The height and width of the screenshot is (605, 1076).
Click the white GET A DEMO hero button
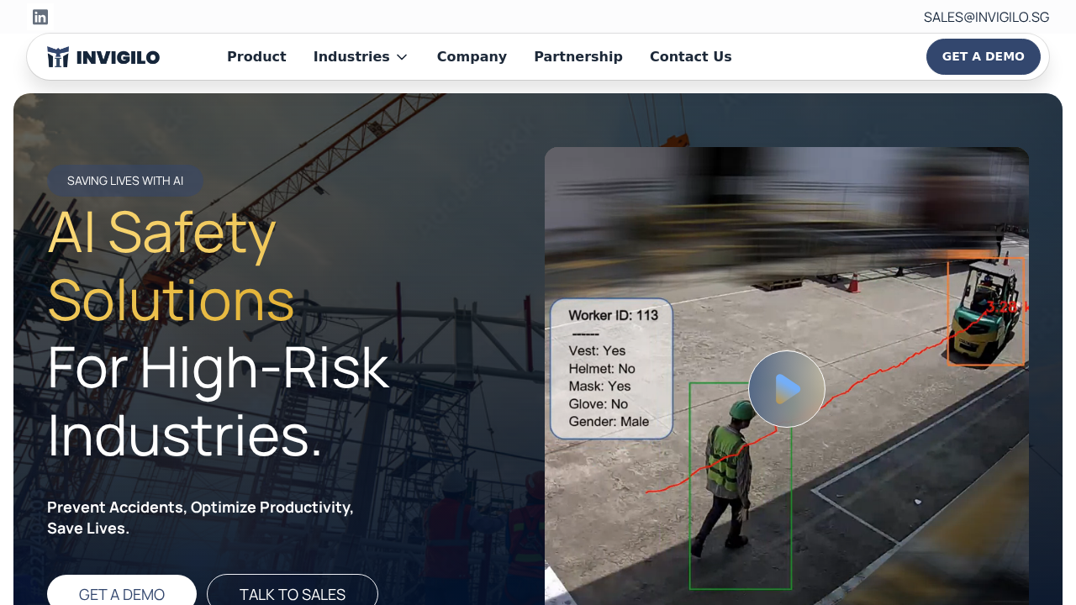(x=122, y=592)
